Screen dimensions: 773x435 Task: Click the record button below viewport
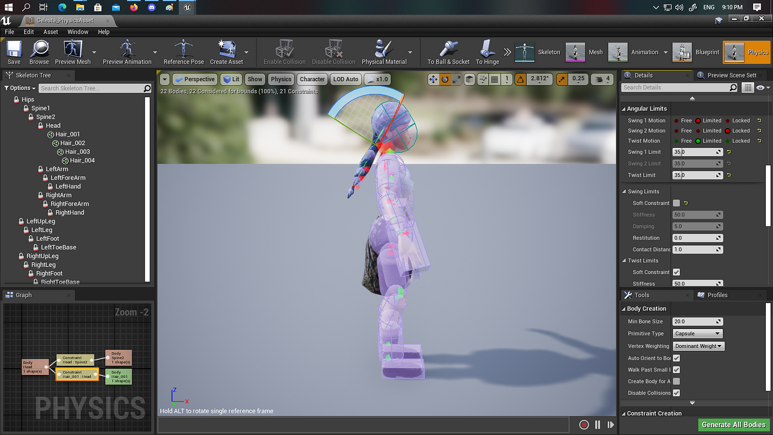click(x=584, y=425)
